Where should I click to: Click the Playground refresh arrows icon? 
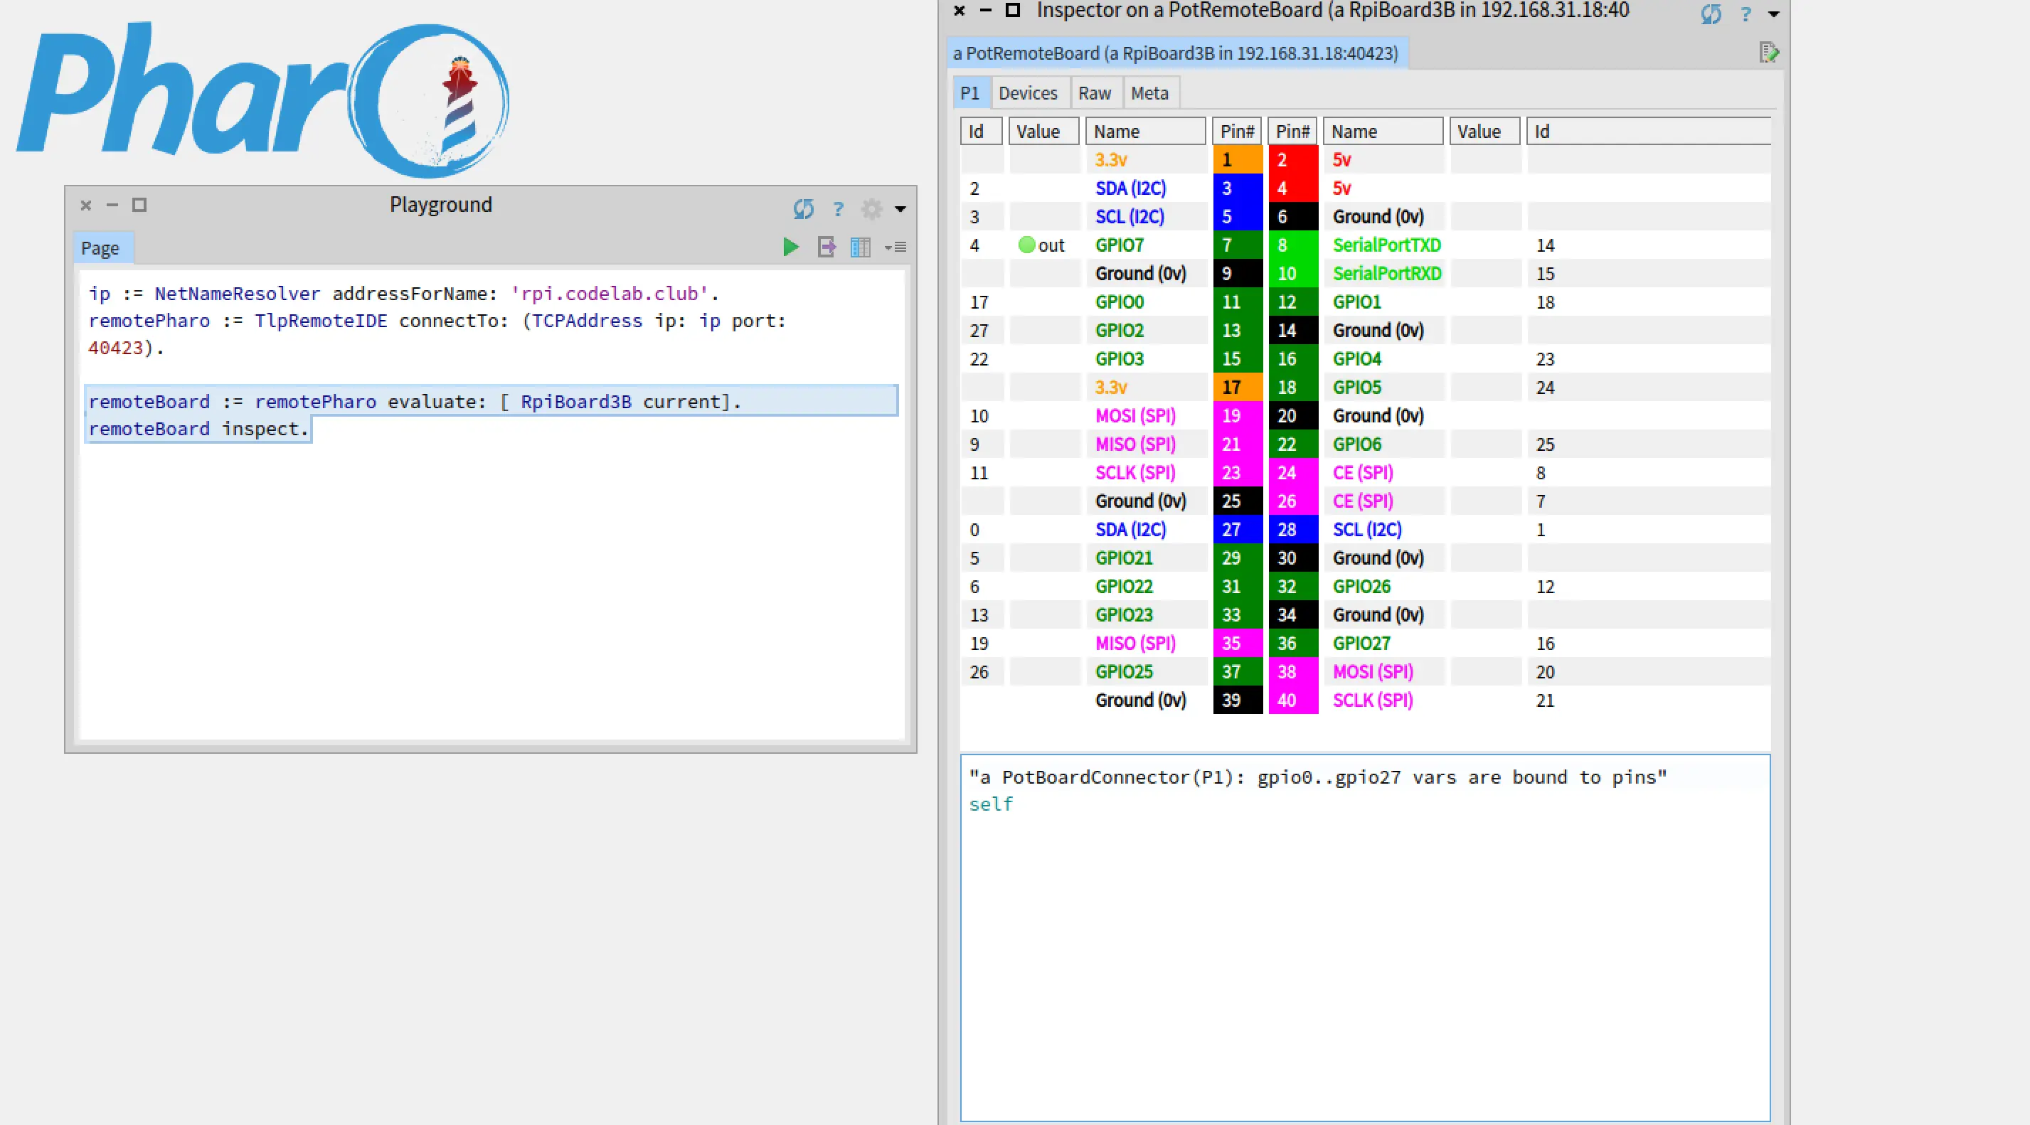(803, 209)
